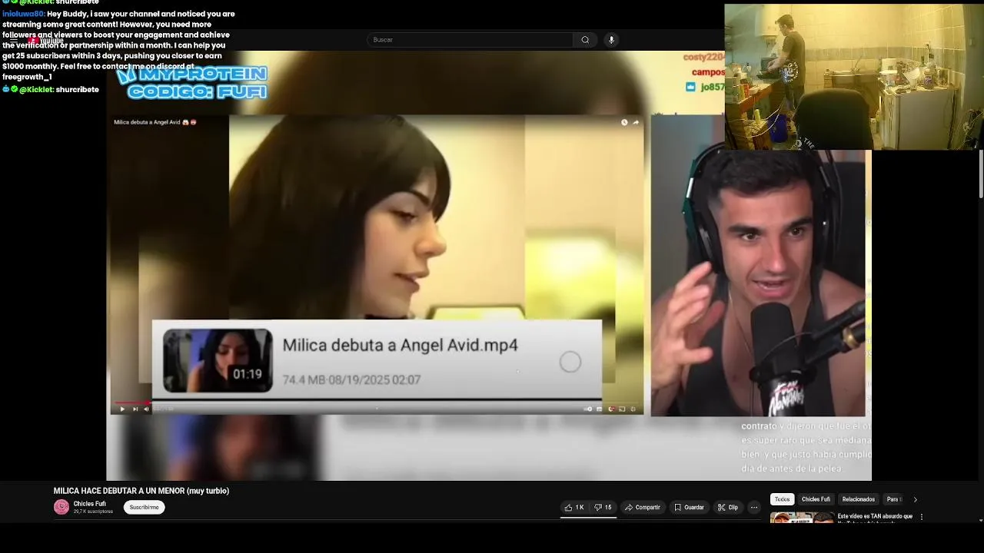Dislike the video with thumbs down 15

[603, 507]
